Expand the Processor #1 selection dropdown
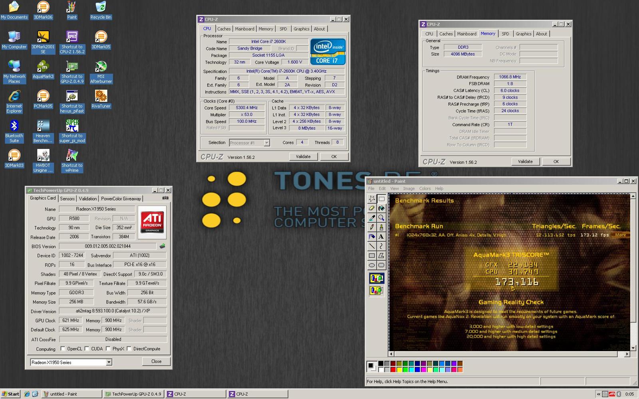Screen dimensions: 639x399 pyautogui.click(x=267, y=143)
